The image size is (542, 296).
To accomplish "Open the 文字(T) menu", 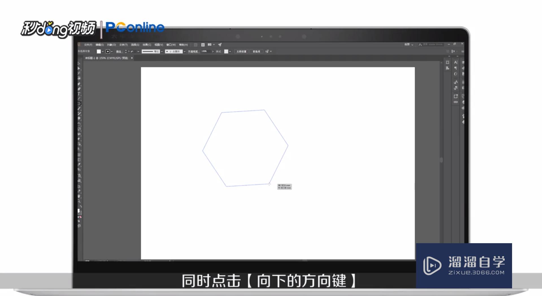I will 123,45.
